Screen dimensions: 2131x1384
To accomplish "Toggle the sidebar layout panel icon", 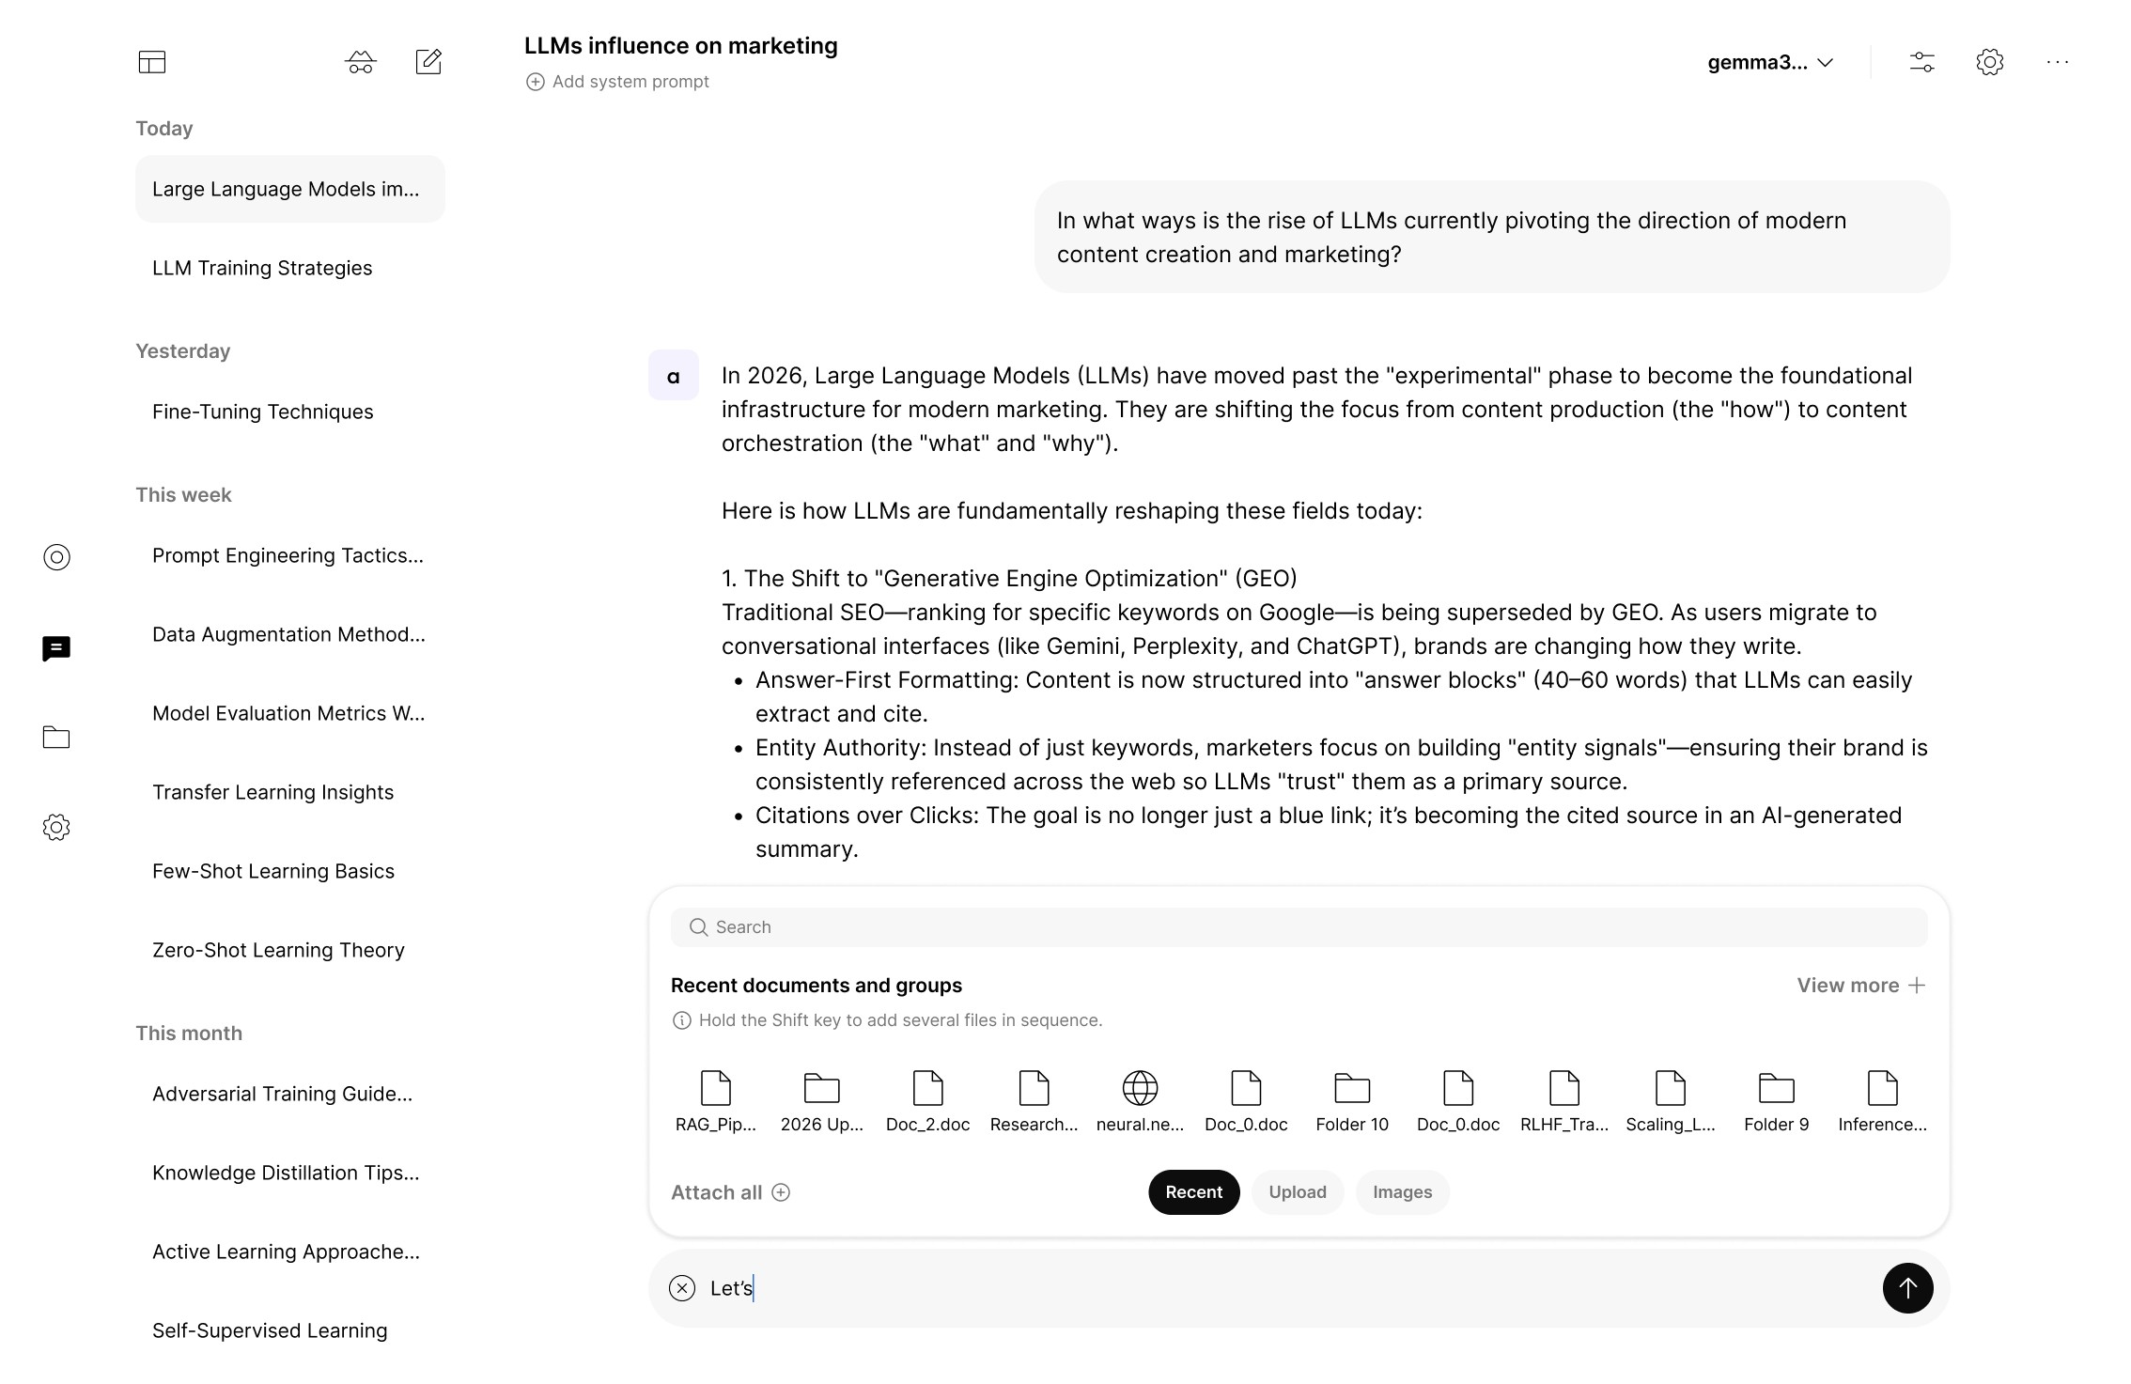I will (151, 62).
